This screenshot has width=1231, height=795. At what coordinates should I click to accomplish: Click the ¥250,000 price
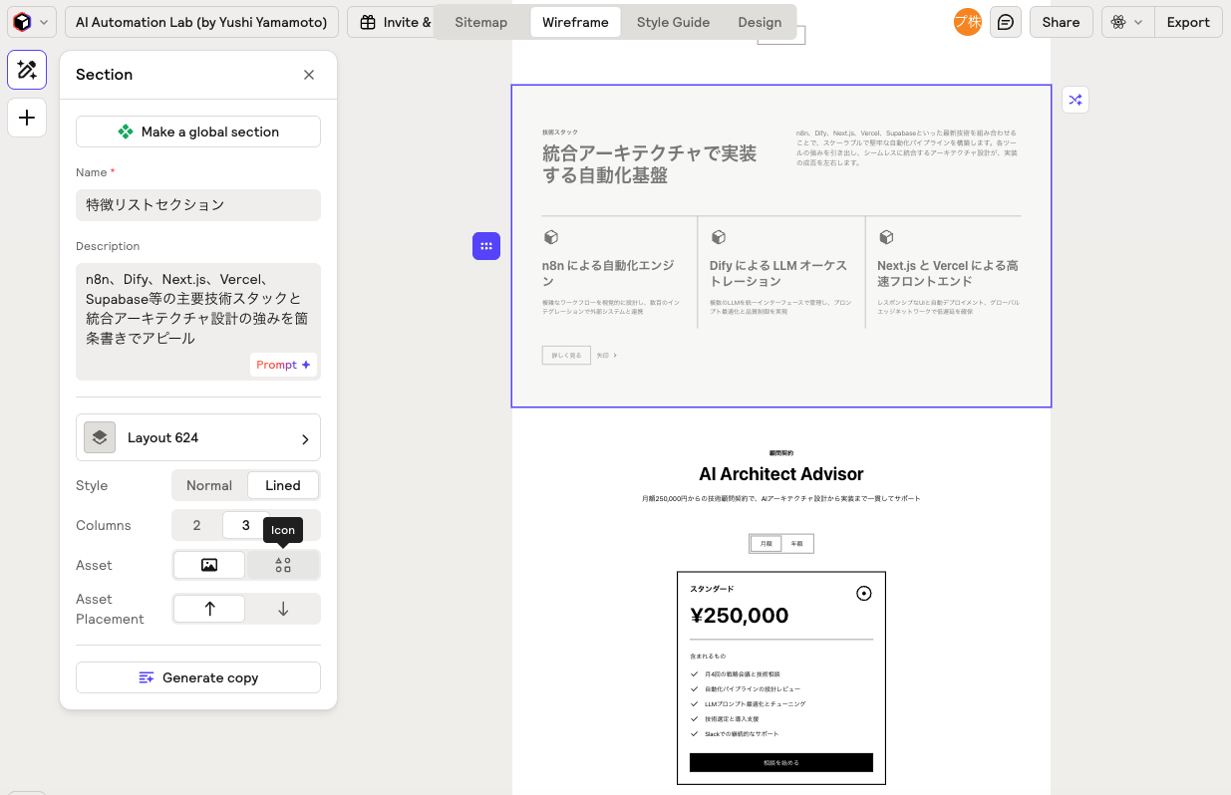(740, 616)
